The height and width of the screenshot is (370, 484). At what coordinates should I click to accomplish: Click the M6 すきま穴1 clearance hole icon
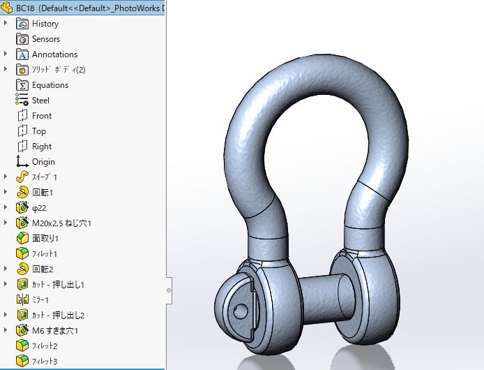pyautogui.click(x=22, y=330)
